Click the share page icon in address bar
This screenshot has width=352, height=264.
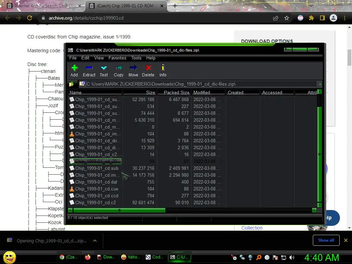[276, 18]
